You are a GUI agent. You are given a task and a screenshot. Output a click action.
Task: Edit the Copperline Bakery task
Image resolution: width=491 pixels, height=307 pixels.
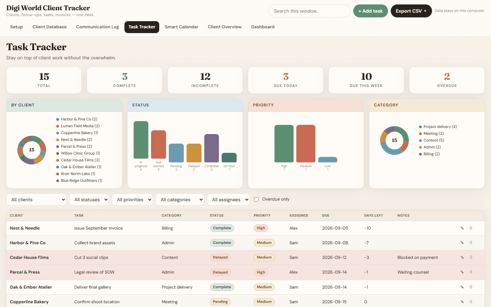[x=462, y=302]
